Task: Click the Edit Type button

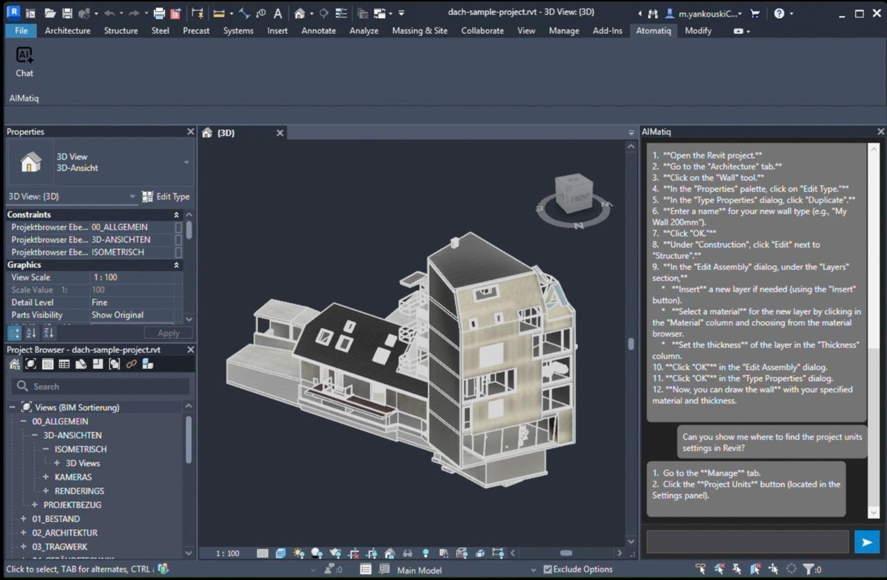Action: 166,197
